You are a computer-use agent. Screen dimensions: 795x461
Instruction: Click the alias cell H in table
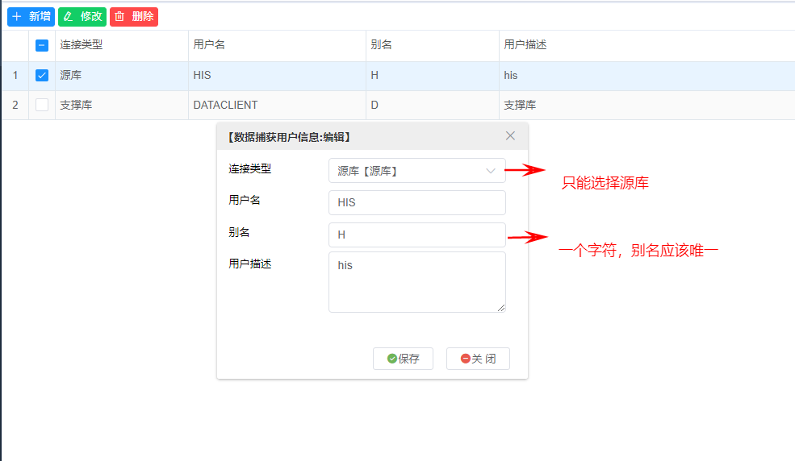pyautogui.click(x=433, y=76)
